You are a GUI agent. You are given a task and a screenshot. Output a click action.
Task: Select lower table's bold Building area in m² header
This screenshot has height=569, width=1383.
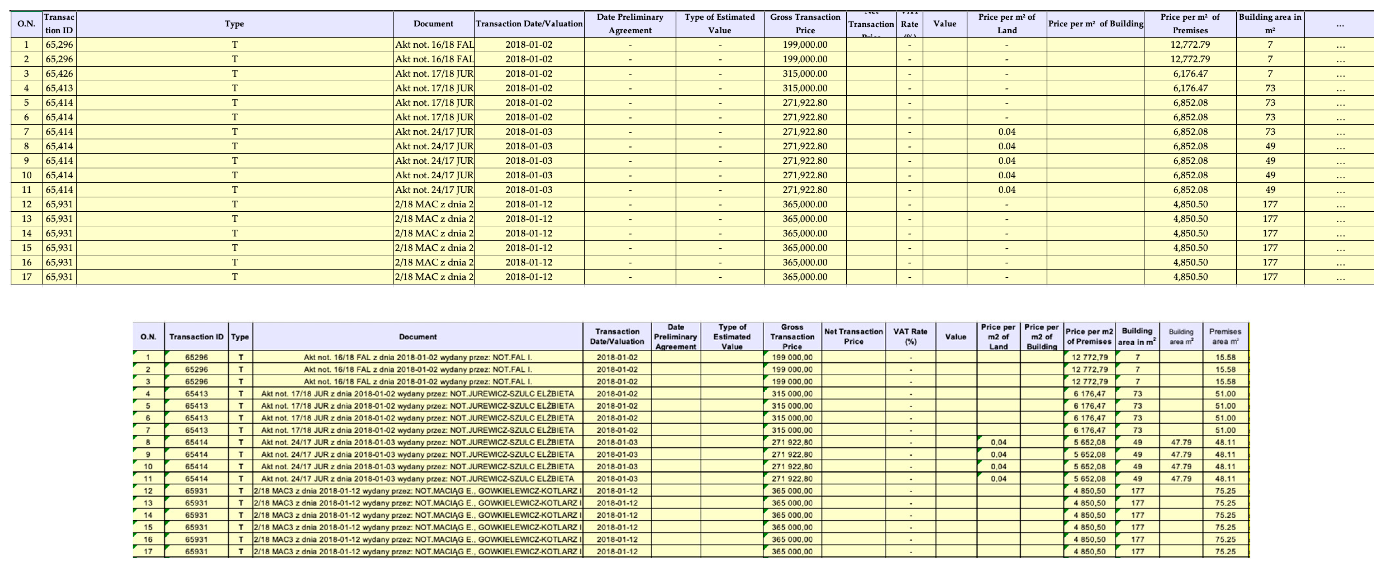[1137, 336]
